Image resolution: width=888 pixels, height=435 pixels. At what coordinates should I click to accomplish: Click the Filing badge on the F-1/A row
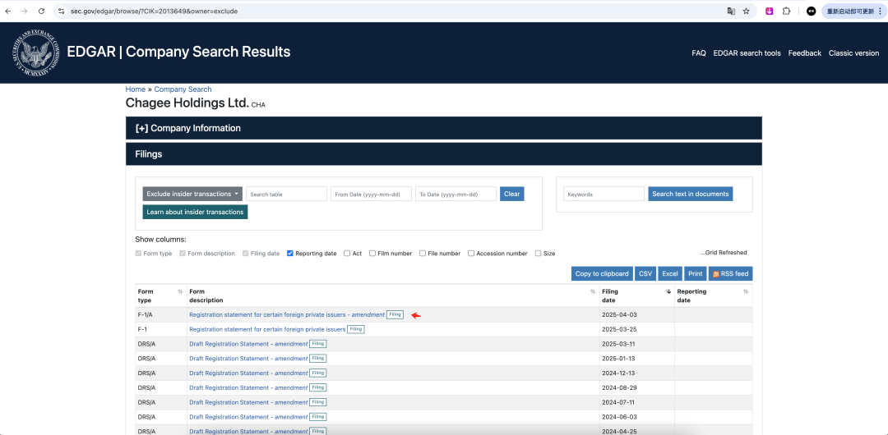pos(395,314)
